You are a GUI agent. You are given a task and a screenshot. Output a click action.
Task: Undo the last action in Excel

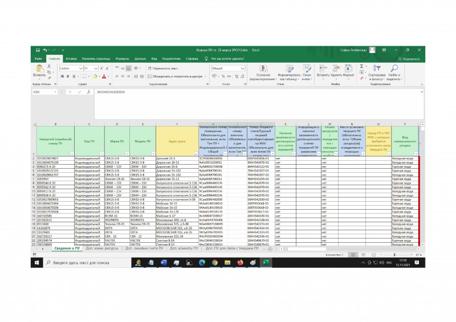45,50
